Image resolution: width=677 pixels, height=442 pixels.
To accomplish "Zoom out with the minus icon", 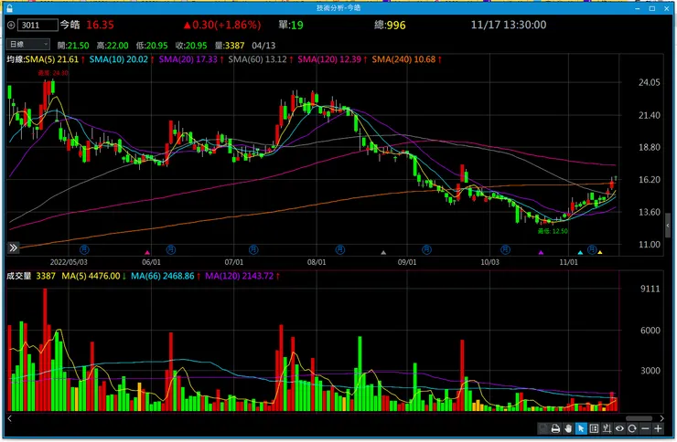I will click(x=645, y=428).
